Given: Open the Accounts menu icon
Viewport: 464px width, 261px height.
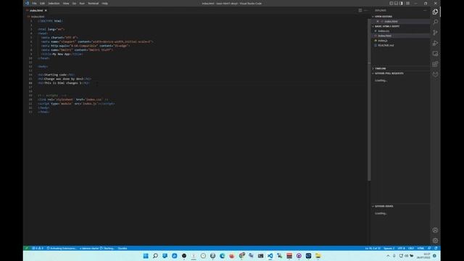Looking at the screenshot, I should (435, 231).
